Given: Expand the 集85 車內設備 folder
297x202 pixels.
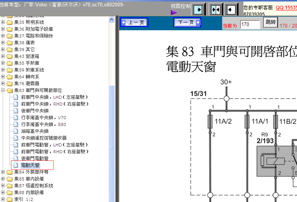Looking at the screenshot, I should 3,179.
